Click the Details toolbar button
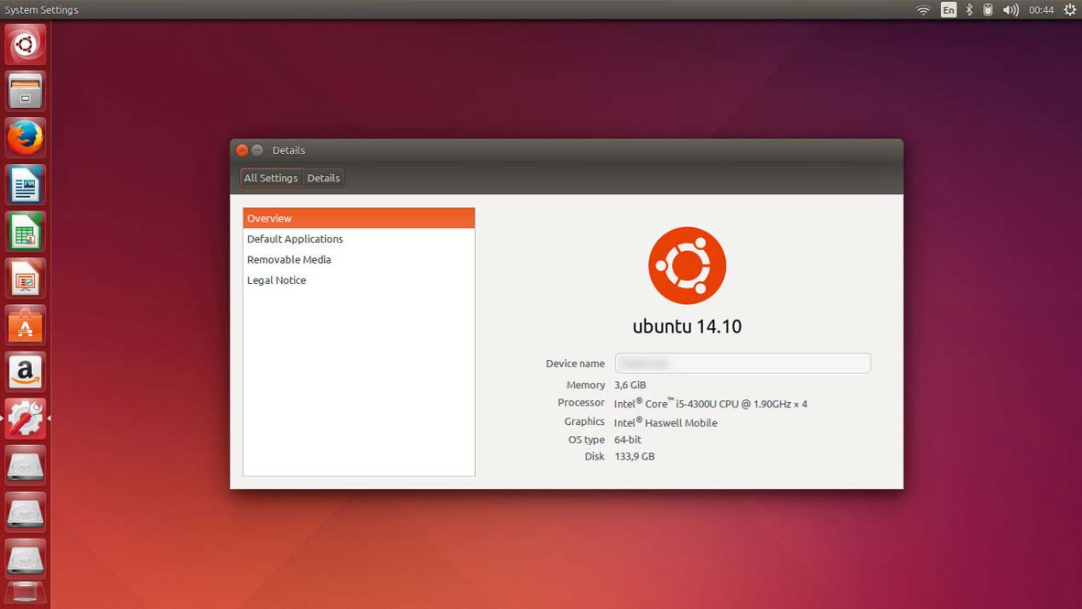 (324, 179)
